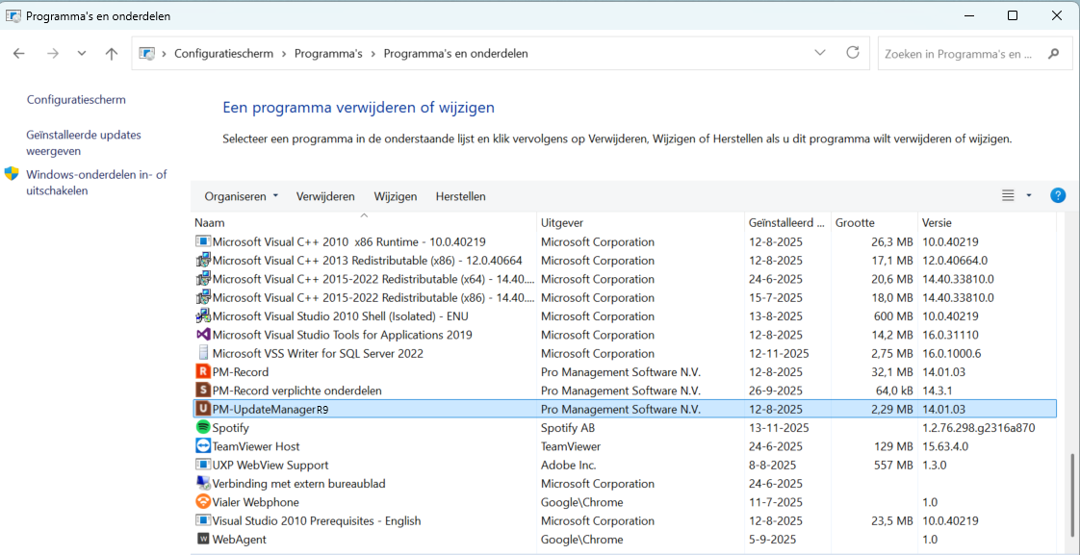
Task: Expand the address bar history dropdown
Action: pyautogui.click(x=820, y=53)
